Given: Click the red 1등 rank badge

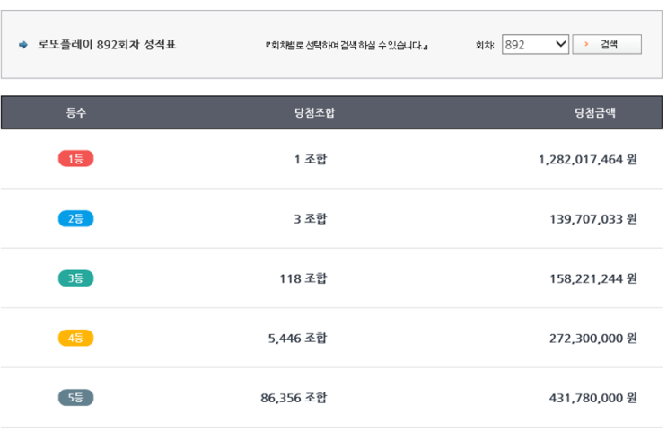Looking at the screenshot, I should point(75,159).
